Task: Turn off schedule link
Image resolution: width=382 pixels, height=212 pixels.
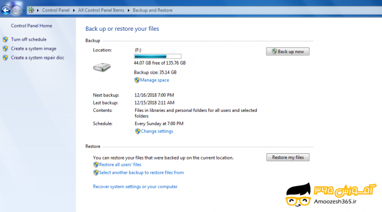Action: [29, 39]
